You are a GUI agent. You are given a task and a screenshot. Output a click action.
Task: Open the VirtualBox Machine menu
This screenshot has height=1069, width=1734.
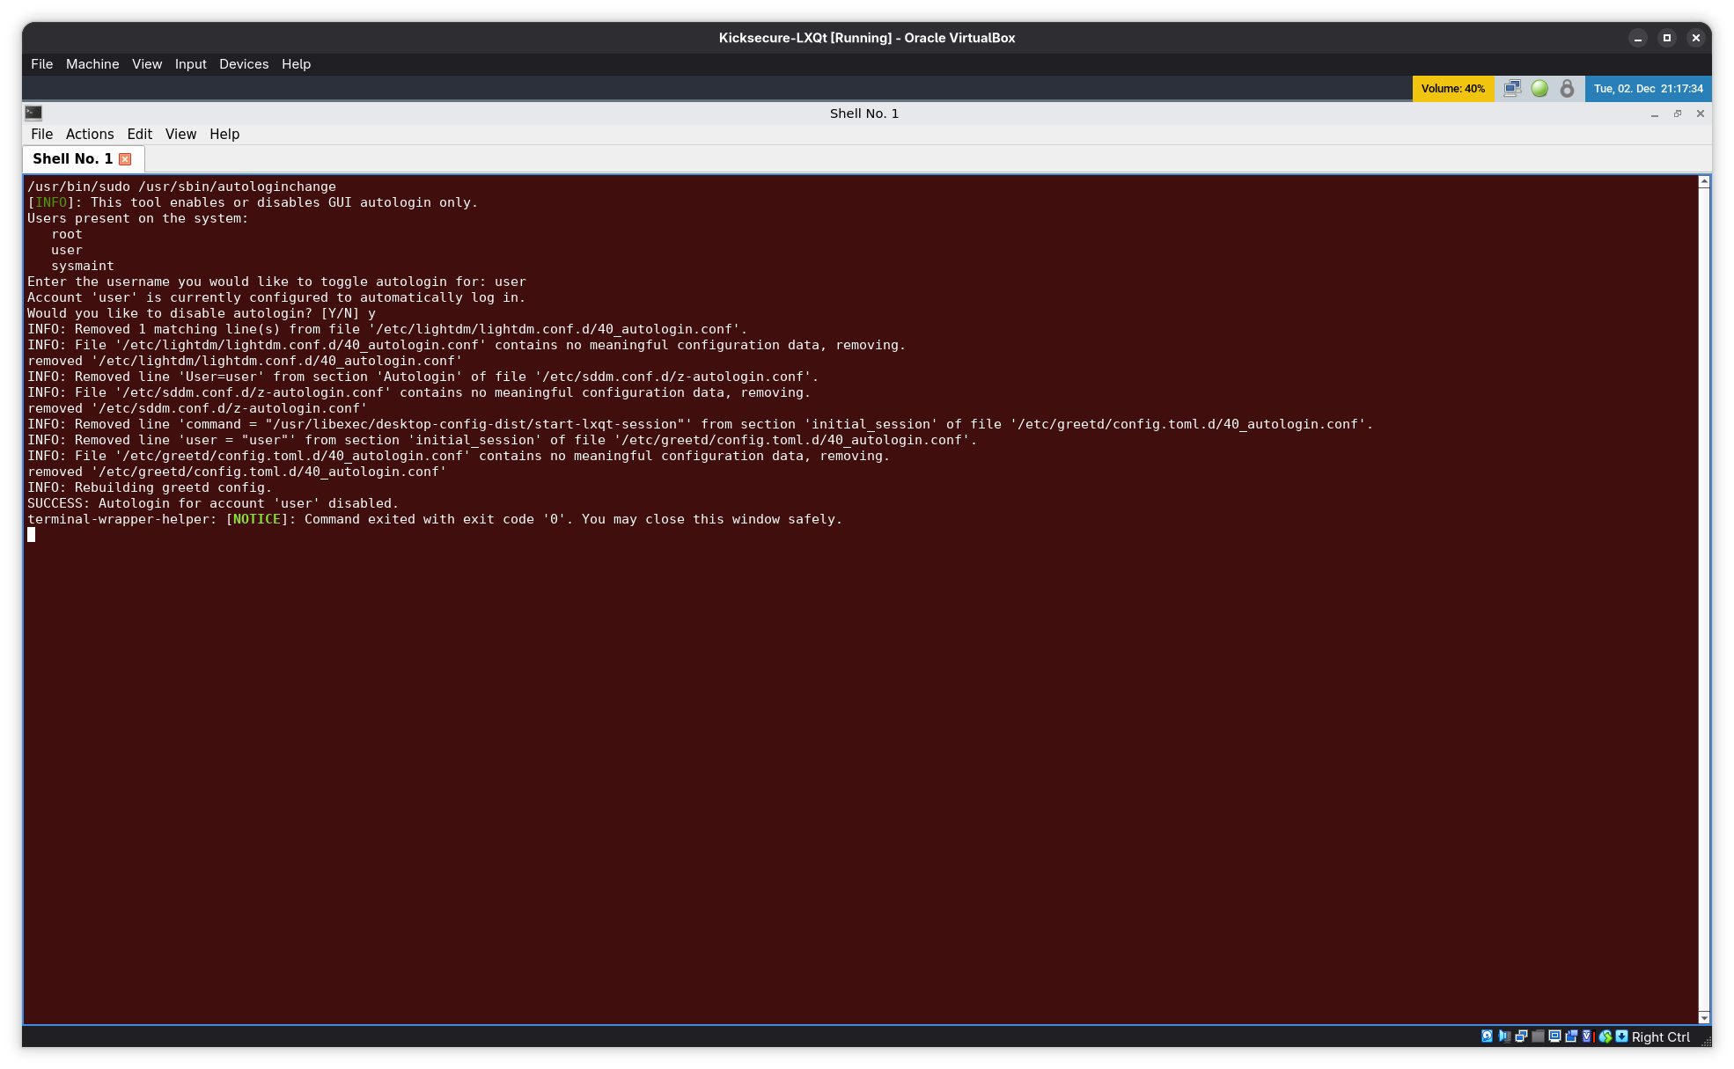pos(92,64)
